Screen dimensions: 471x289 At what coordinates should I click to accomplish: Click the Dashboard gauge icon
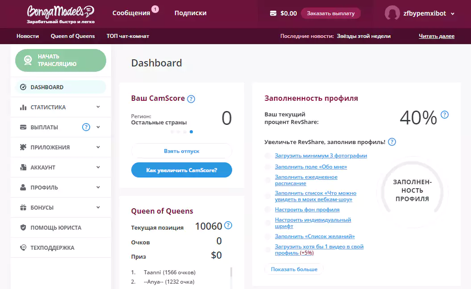tap(23, 87)
